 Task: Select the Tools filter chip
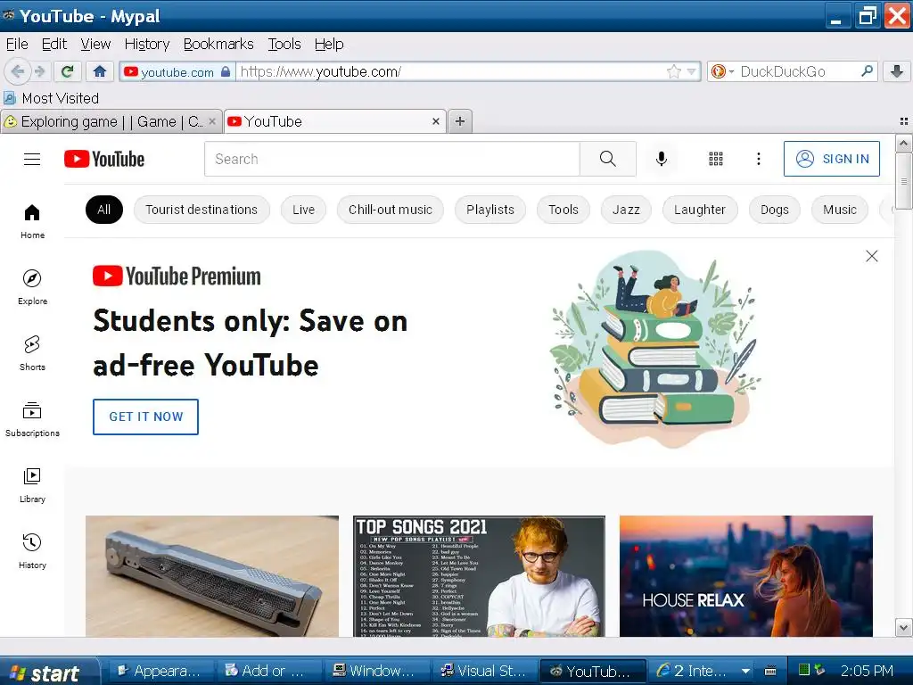[x=563, y=210]
